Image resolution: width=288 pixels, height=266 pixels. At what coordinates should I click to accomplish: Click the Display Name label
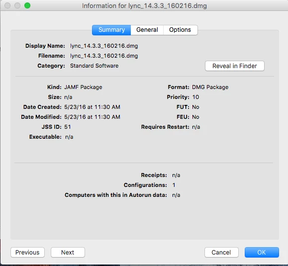coord(45,46)
